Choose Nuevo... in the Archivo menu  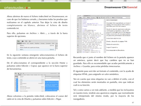pos(36,46)
